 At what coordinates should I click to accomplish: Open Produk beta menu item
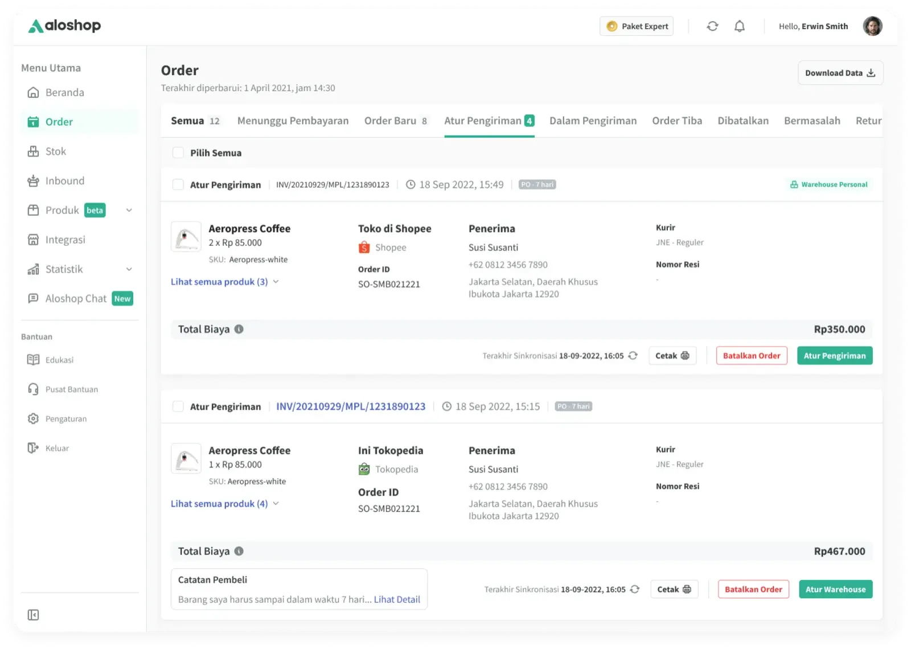[x=66, y=211]
